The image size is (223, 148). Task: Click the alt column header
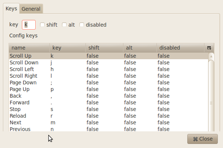[x=140, y=48]
